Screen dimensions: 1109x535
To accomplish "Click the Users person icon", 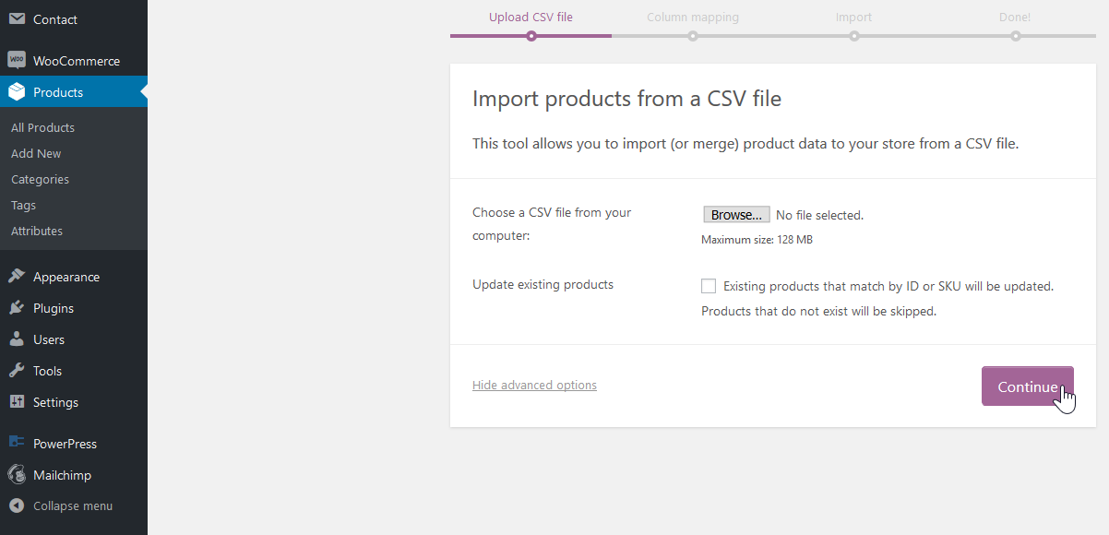I will click(17, 339).
